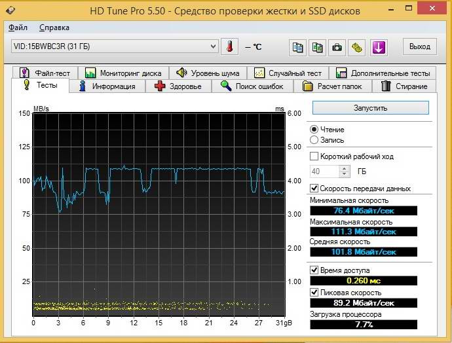Click the copy screenshot to clipboard icon

[x=317, y=47]
